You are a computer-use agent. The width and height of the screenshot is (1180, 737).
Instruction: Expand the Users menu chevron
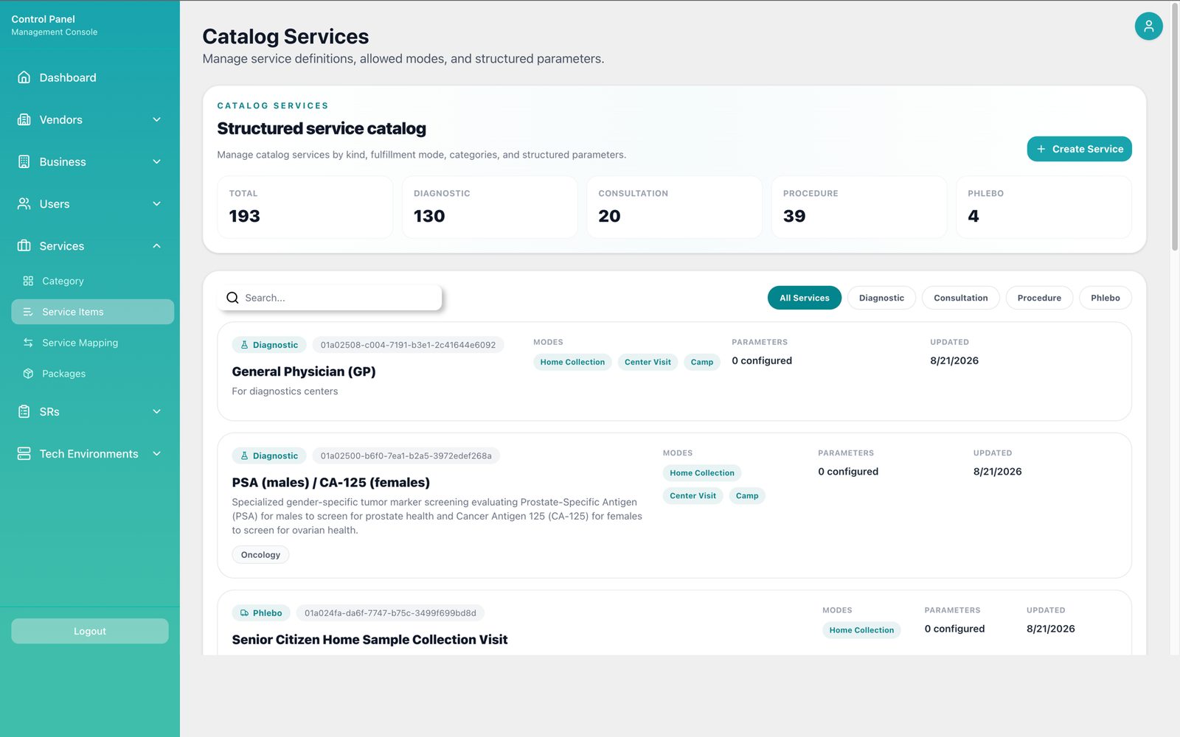(156, 203)
